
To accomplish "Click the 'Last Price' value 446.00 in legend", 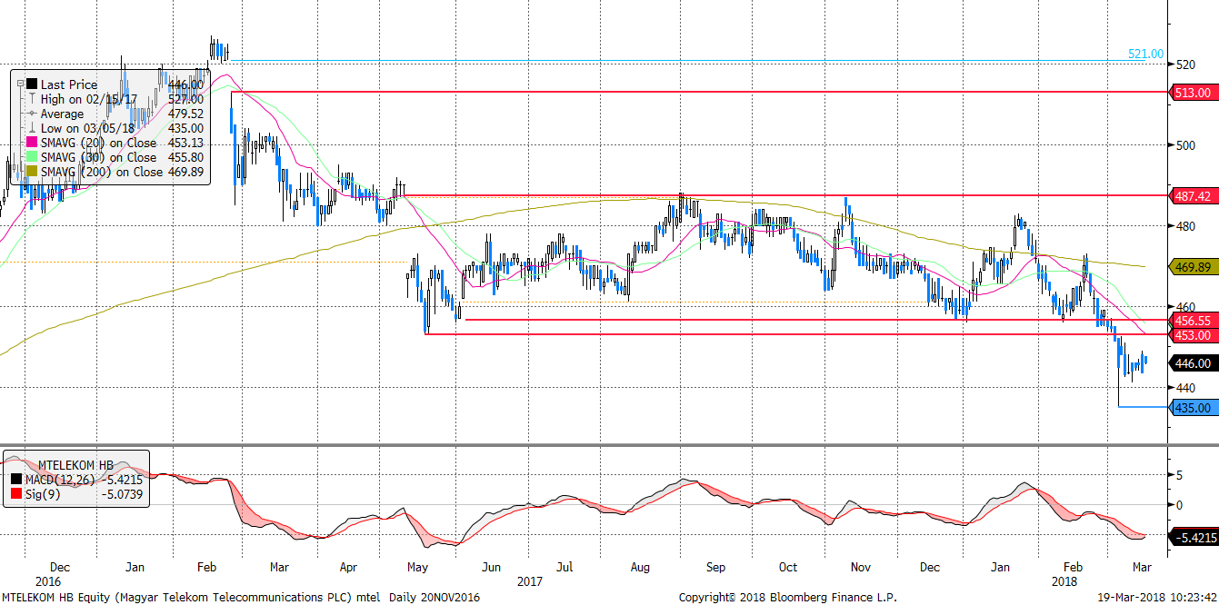I will pyautogui.click(x=185, y=84).
